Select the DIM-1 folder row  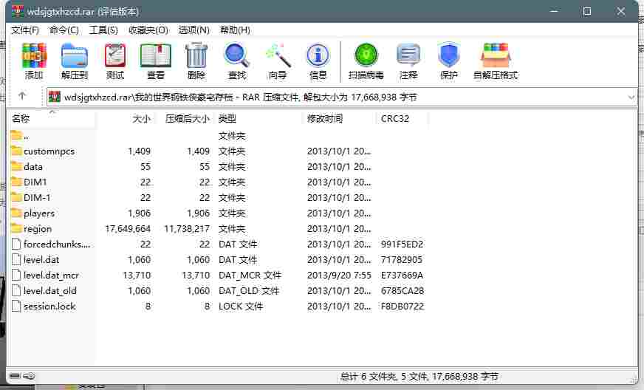218,197
